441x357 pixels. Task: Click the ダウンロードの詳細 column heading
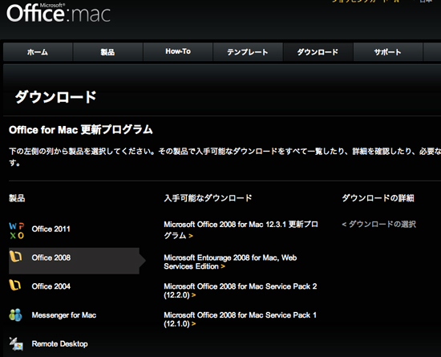click(x=378, y=198)
